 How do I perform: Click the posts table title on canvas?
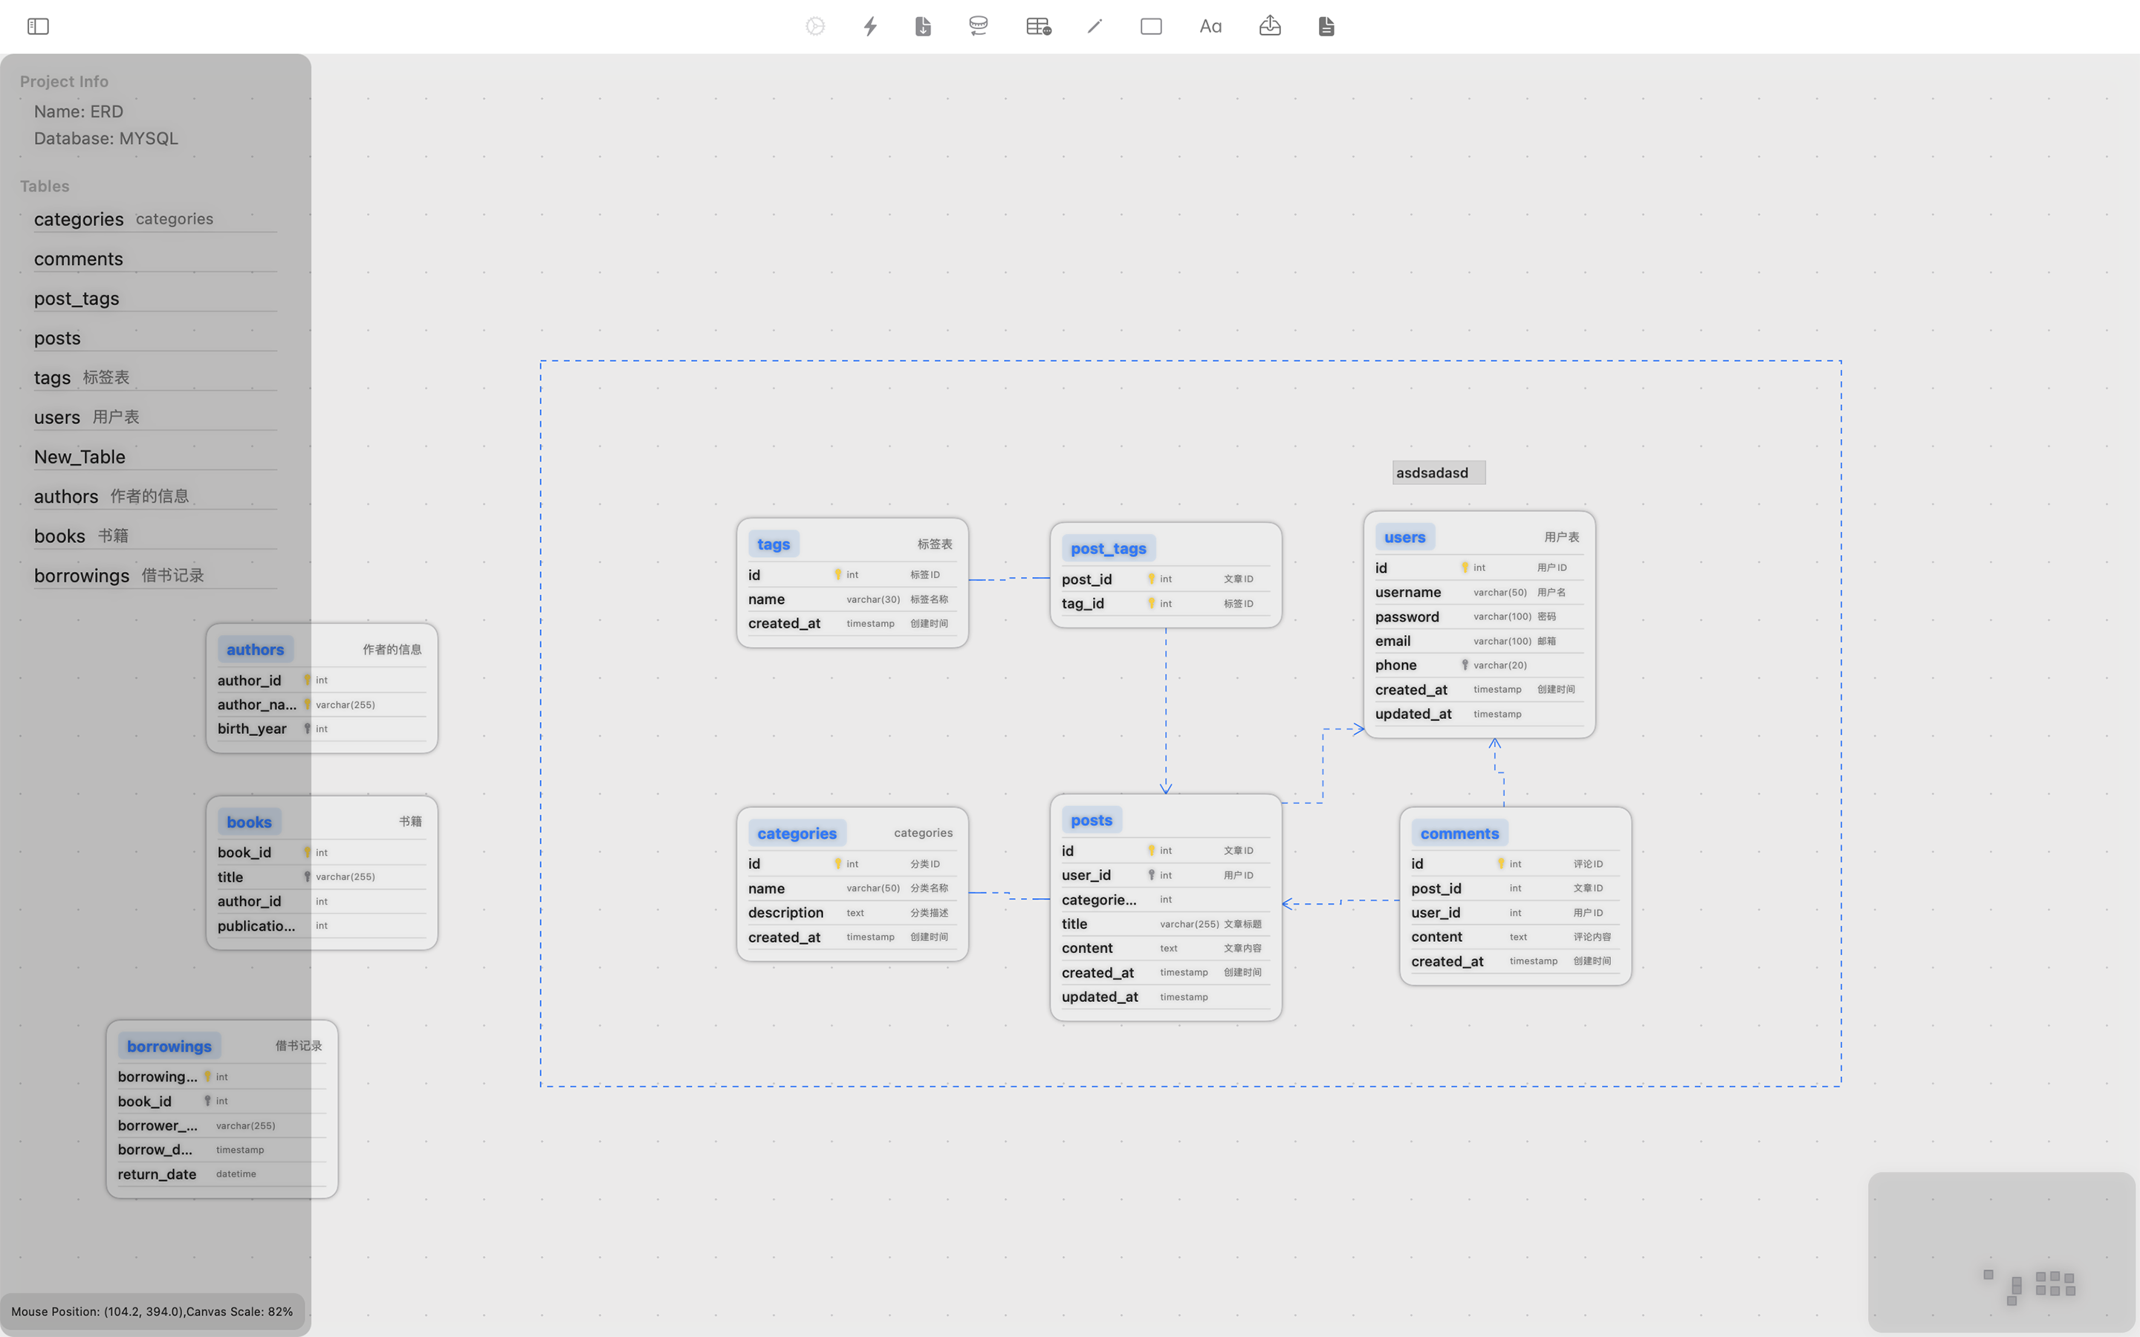click(x=1092, y=820)
